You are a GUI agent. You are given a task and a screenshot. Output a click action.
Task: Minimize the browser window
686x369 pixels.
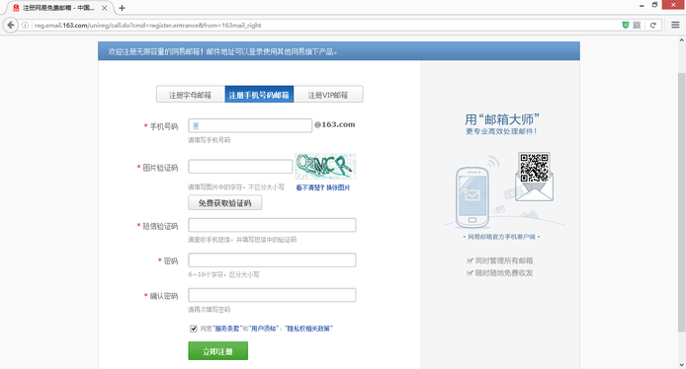click(642, 6)
